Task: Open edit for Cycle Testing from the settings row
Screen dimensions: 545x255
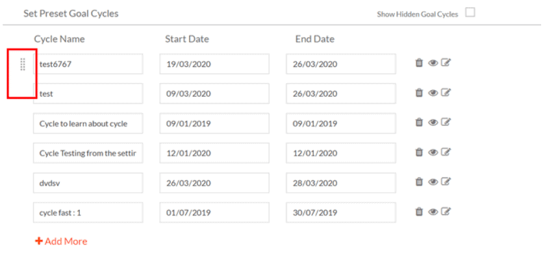Action: [446, 151]
